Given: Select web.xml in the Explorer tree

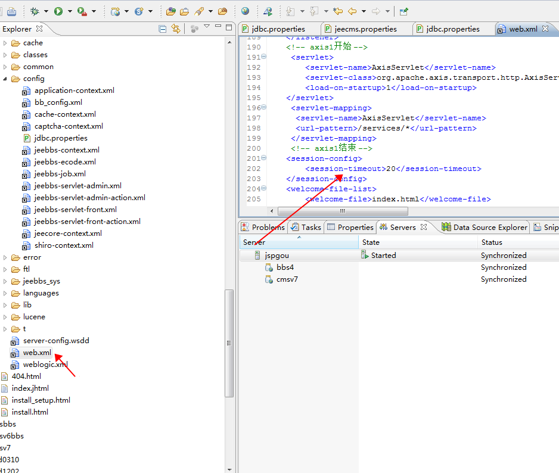Looking at the screenshot, I should click(37, 353).
